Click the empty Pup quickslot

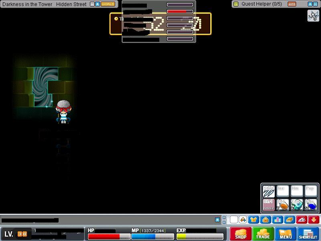(x=311, y=191)
